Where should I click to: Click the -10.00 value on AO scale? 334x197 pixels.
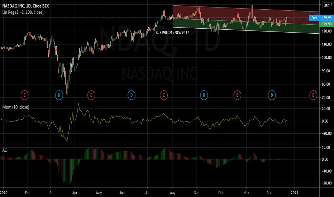[x=326, y=171]
